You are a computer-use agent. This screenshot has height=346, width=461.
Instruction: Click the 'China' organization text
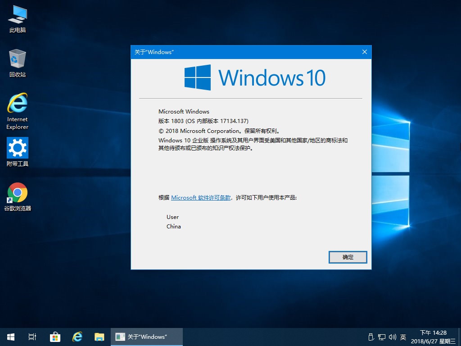click(173, 227)
